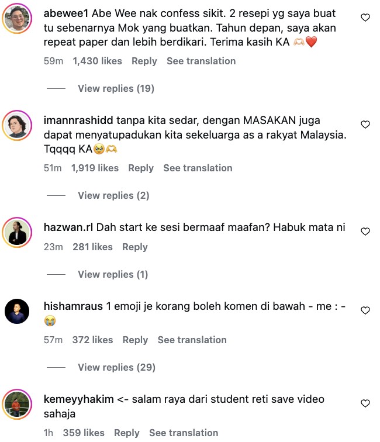Open hishamraus's profile avatar
The height and width of the screenshot is (442, 380).
tap(17, 311)
